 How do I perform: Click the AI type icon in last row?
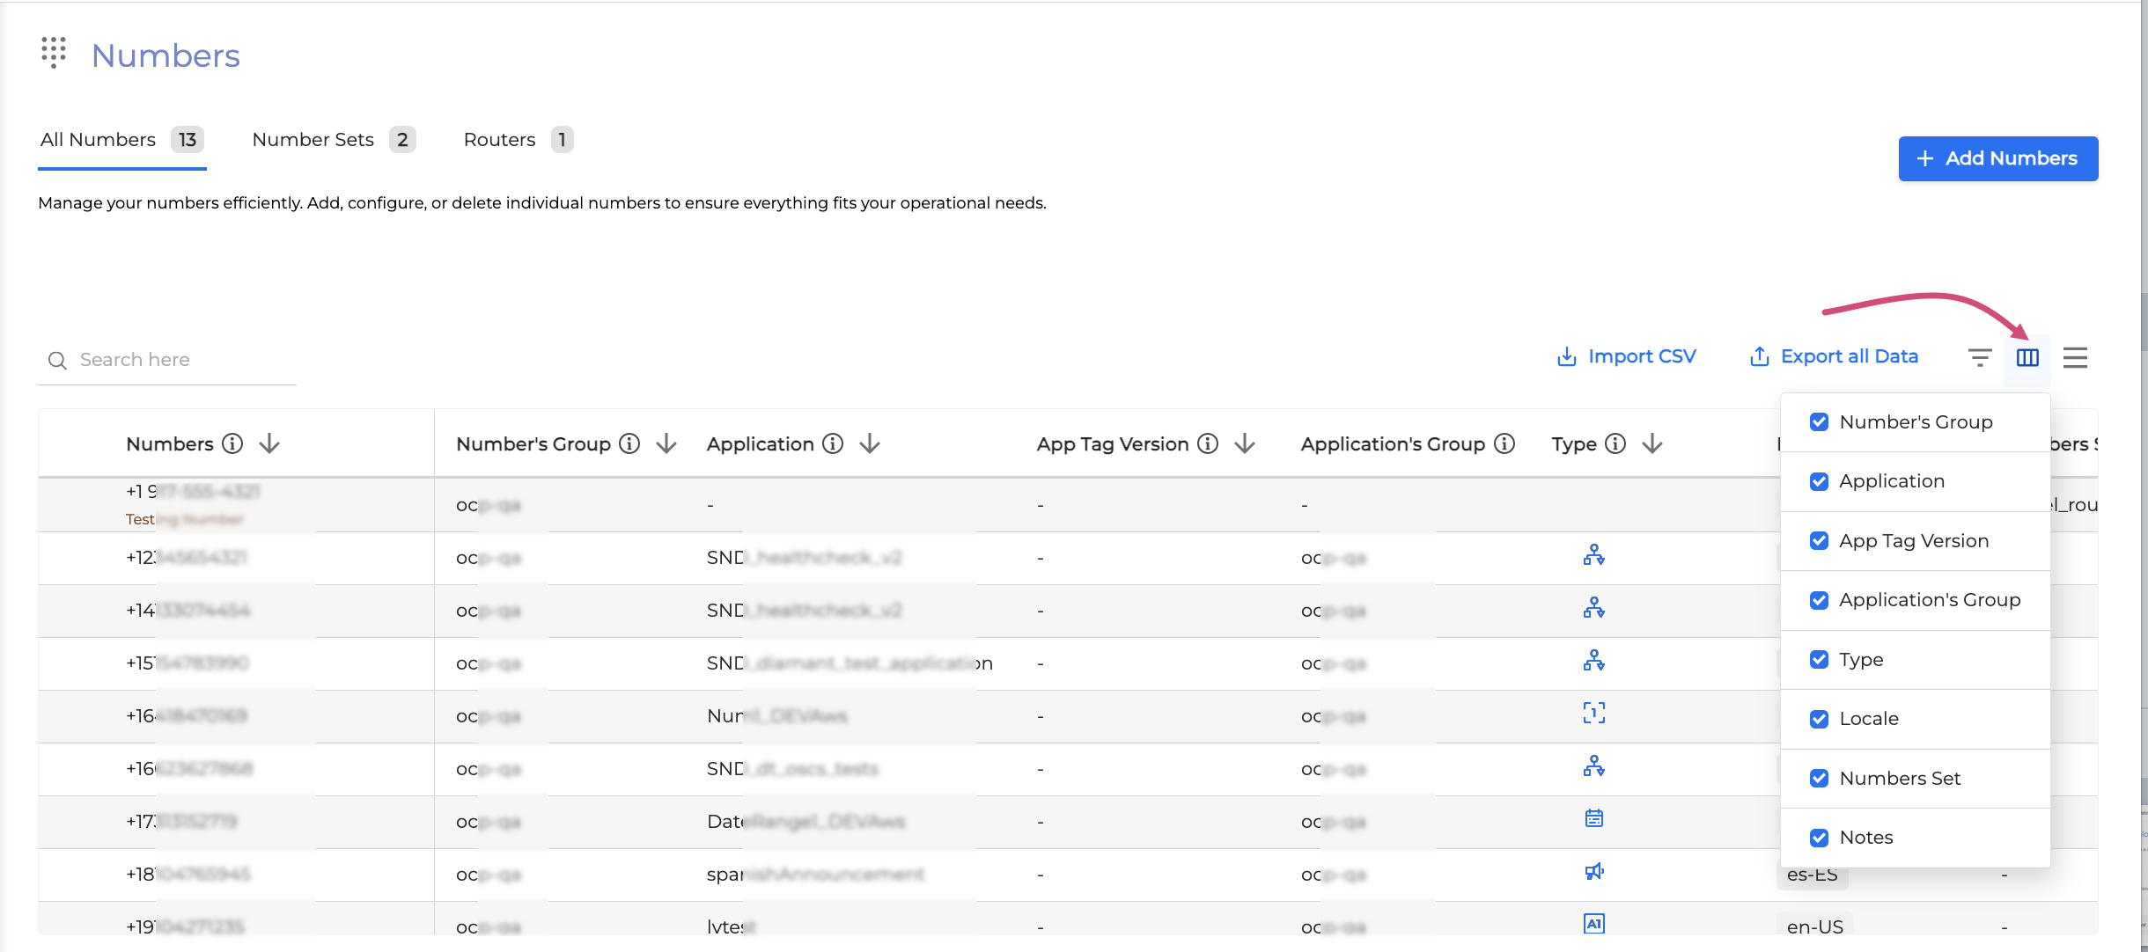[x=1593, y=923]
